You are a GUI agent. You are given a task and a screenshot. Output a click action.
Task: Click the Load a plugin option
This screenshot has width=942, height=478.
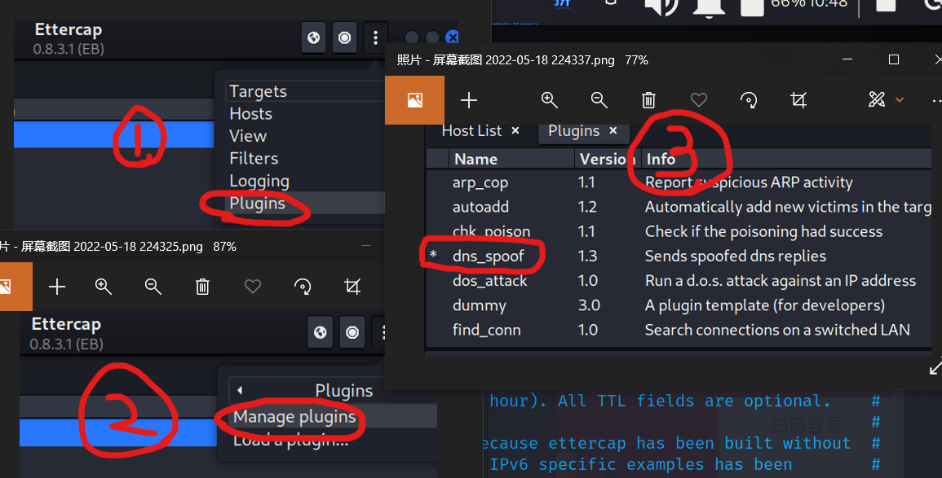[291, 440]
